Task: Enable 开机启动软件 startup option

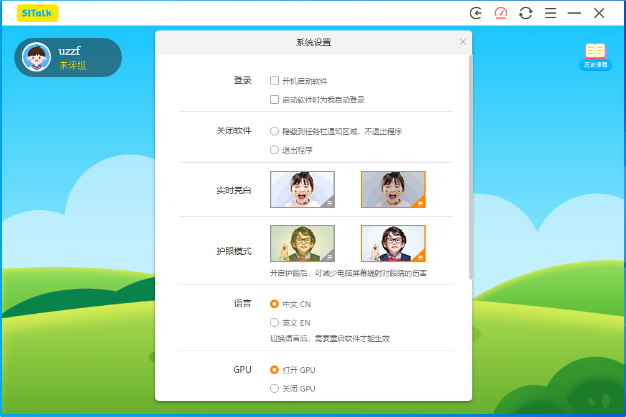Action: (x=273, y=80)
